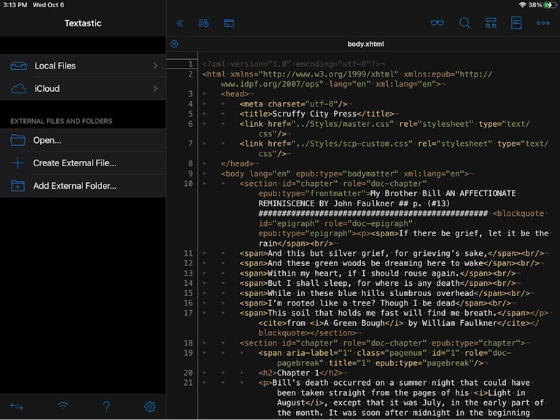This screenshot has height=420, width=560.
Task: Open the symbol list hierarchy icon
Action: tap(491, 23)
